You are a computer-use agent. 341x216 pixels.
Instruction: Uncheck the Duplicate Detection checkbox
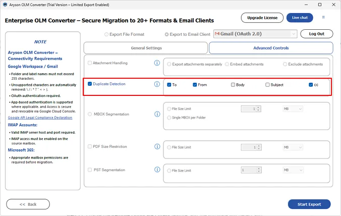click(90, 84)
